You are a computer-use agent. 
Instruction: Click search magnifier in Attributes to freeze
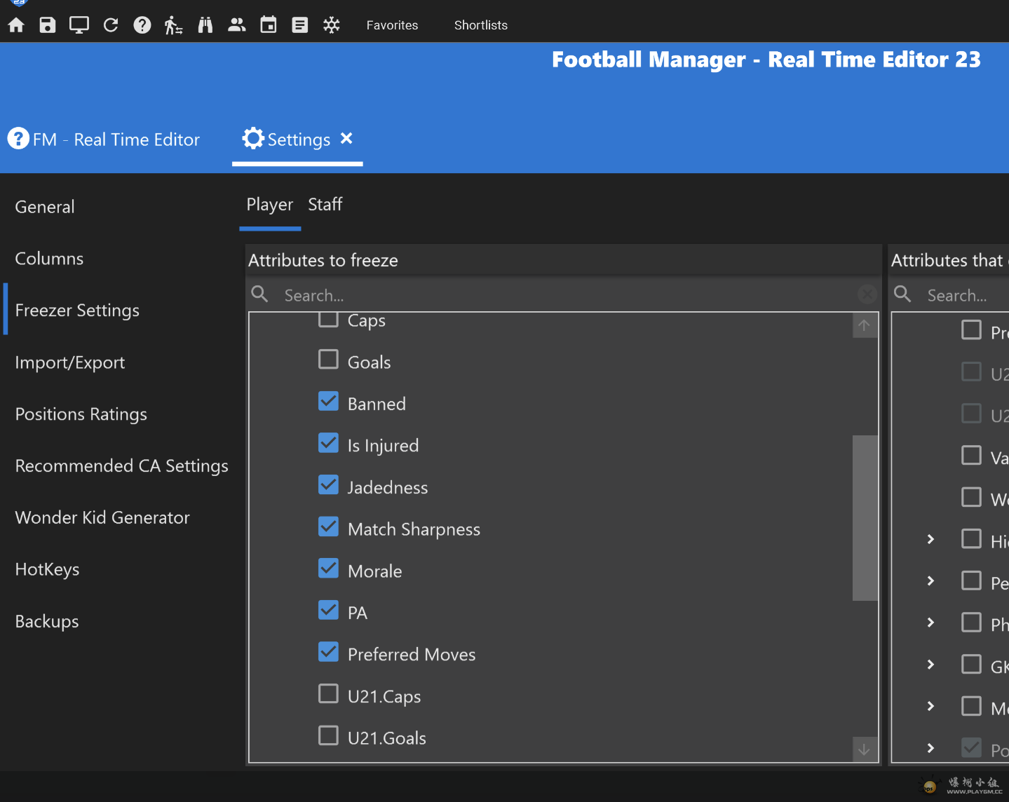click(x=260, y=294)
